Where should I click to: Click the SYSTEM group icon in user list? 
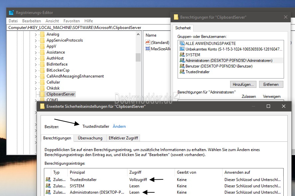pos(182,55)
